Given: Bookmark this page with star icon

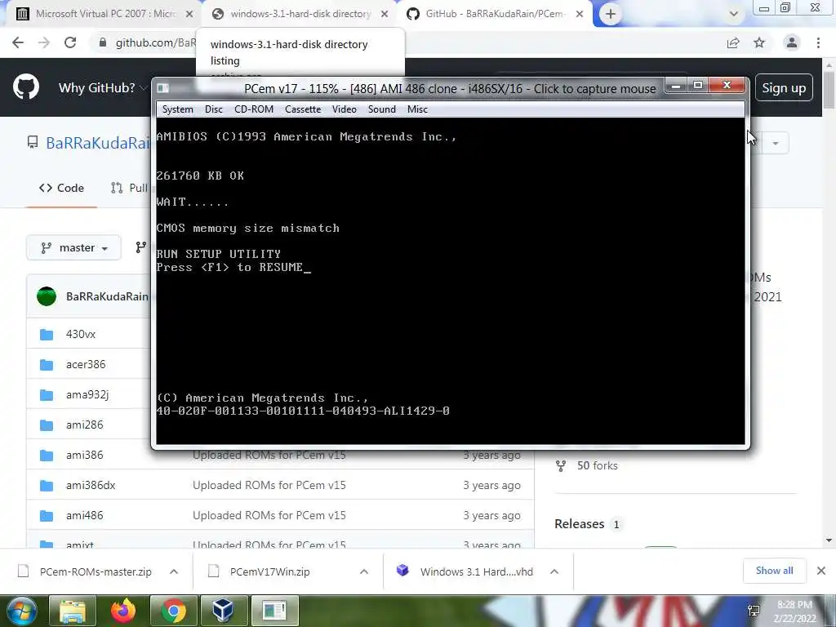Looking at the screenshot, I should point(759,42).
